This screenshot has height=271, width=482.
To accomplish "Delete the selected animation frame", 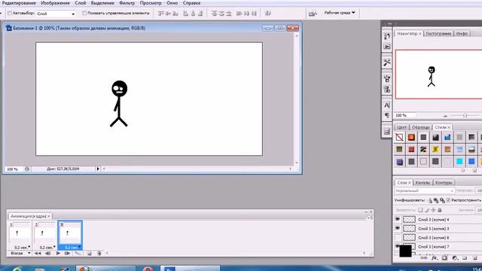I will pyautogui.click(x=99, y=254).
